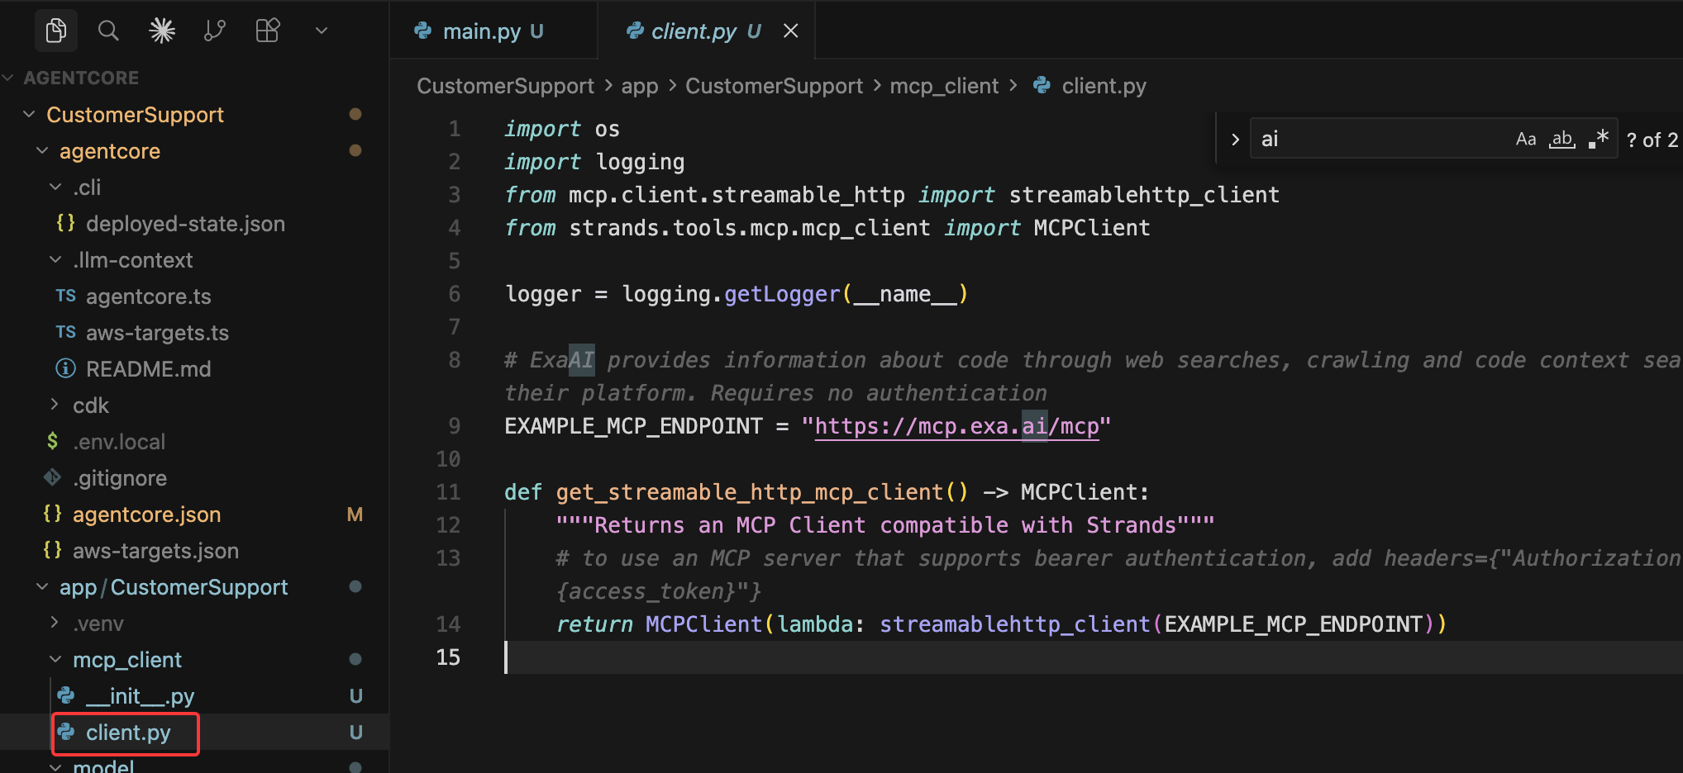Screen dimensions: 1683x773
Task: Show additional views chevron in activity bar
Action: click(322, 31)
